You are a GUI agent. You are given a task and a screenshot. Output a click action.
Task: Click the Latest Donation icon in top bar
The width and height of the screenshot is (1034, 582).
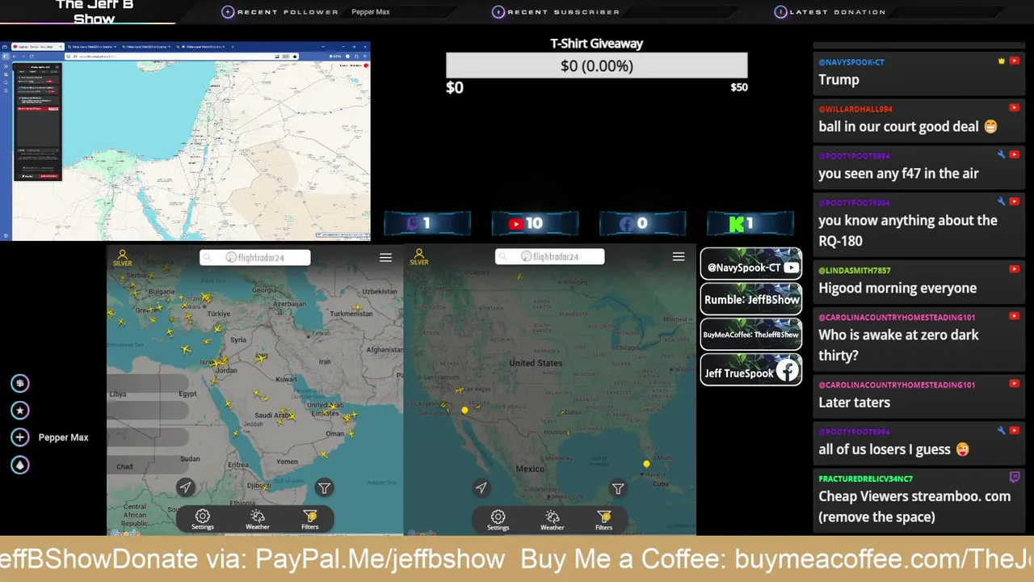pos(780,12)
